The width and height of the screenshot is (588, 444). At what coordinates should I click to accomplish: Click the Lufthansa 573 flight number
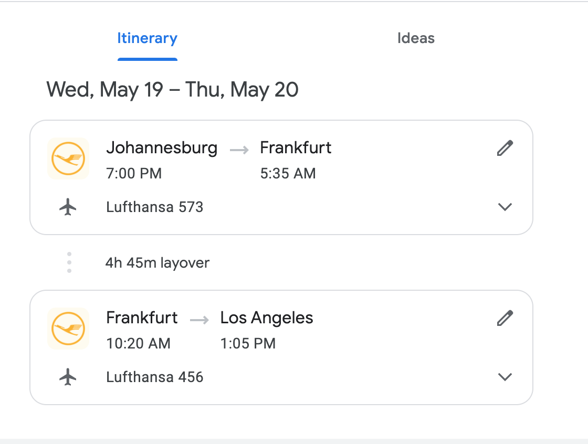(x=154, y=207)
